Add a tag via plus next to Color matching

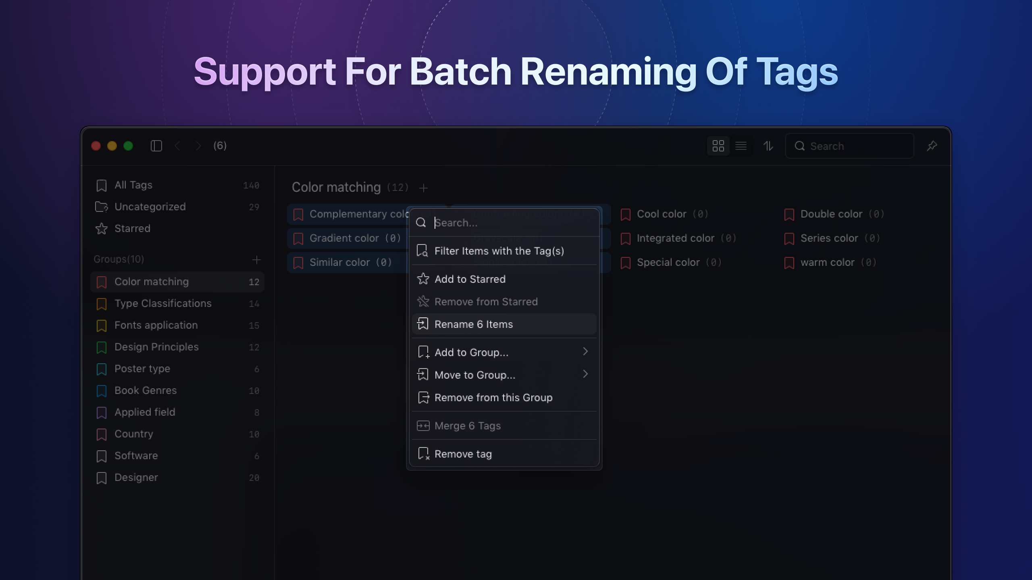424,188
